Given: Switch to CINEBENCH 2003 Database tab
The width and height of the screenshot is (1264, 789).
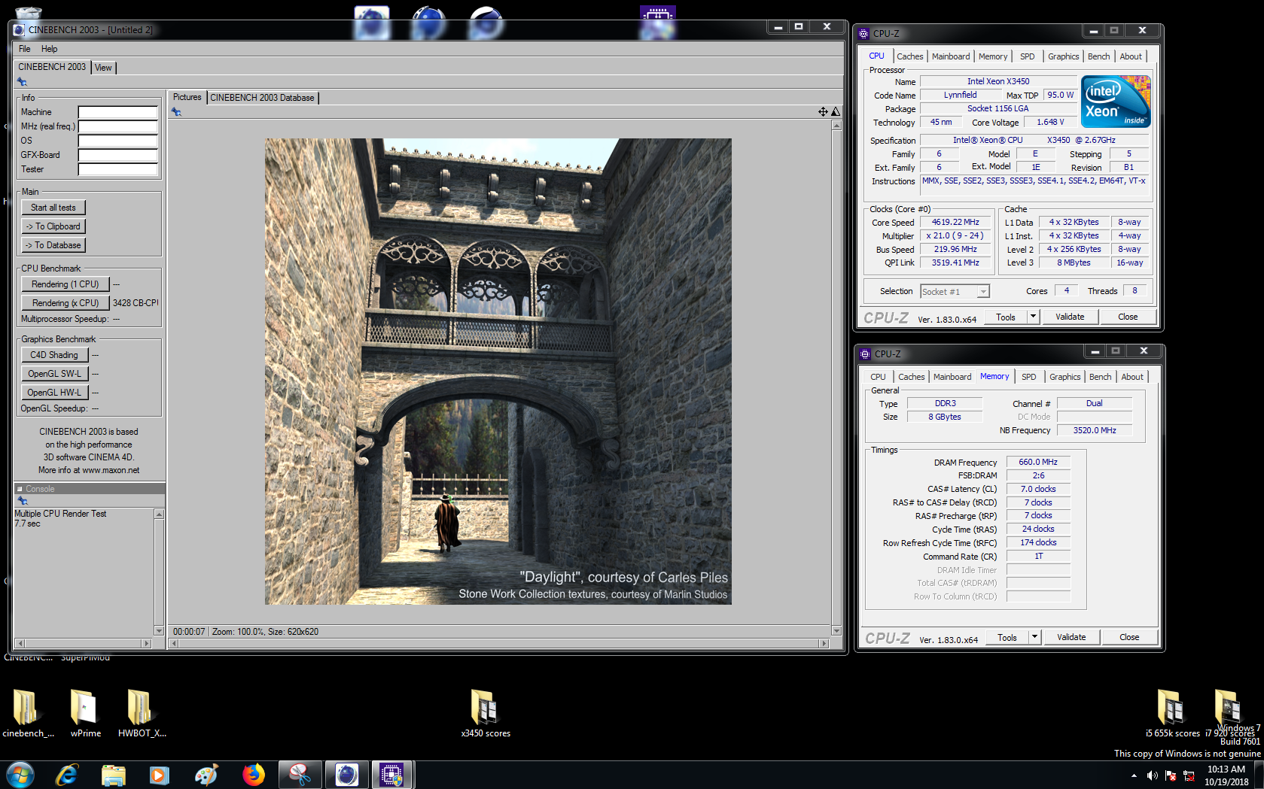Looking at the screenshot, I should (x=262, y=98).
